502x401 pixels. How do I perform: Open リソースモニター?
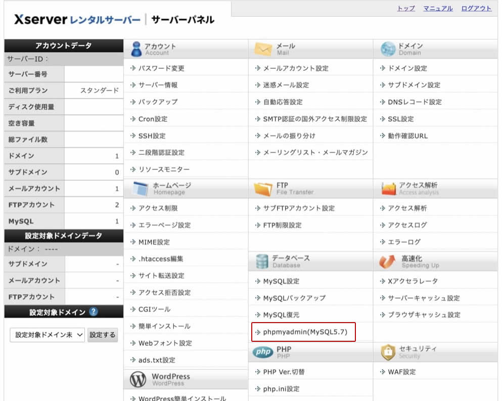tap(164, 169)
